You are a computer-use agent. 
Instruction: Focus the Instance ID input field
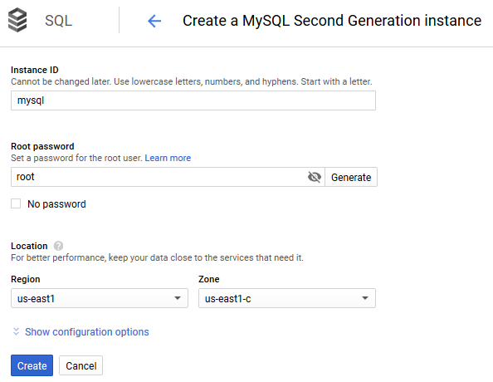click(193, 100)
